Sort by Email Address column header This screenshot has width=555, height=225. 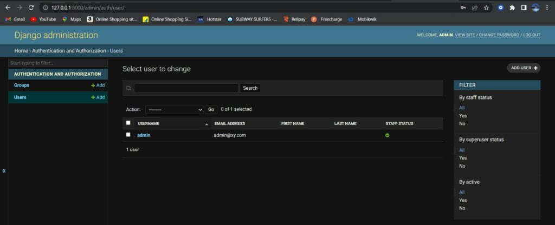pos(229,124)
